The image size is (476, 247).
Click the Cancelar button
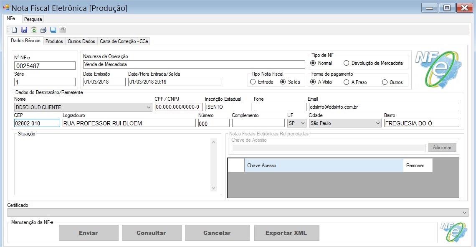(x=217, y=233)
